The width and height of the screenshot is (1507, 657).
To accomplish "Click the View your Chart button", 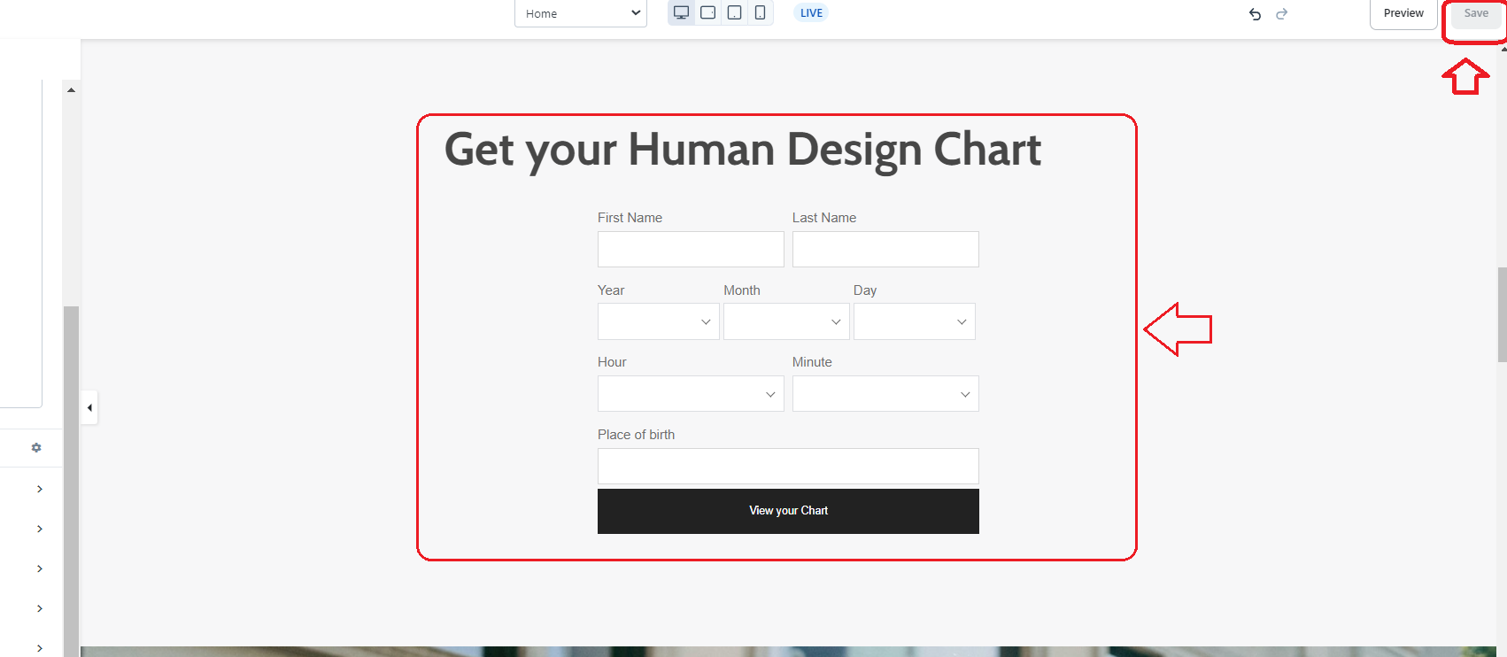I will coord(788,511).
